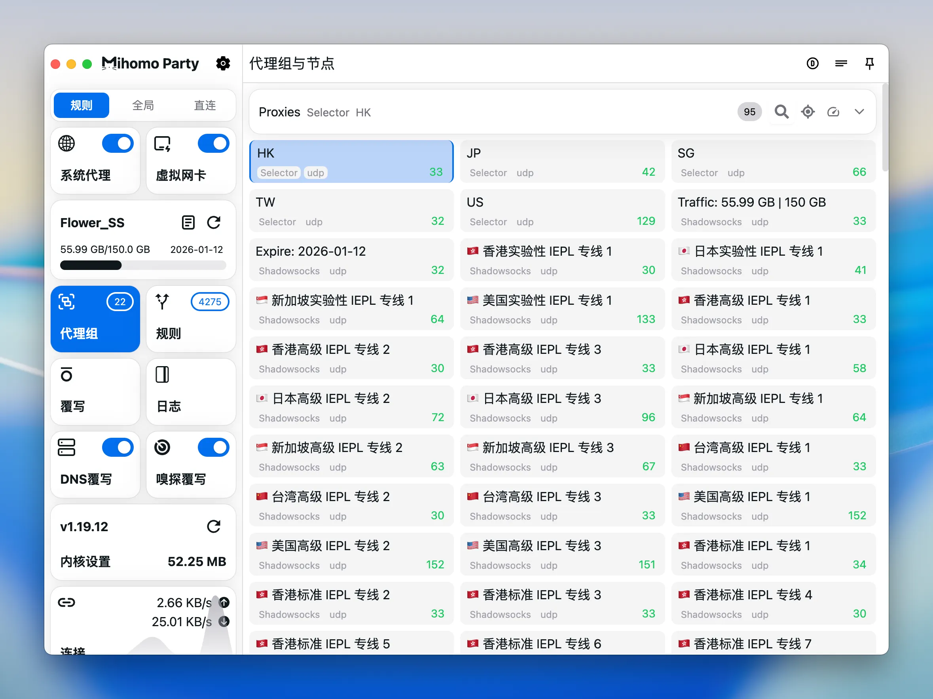Turn off the DNS覆写 switch
This screenshot has height=699, width=933.
(118, 447)
